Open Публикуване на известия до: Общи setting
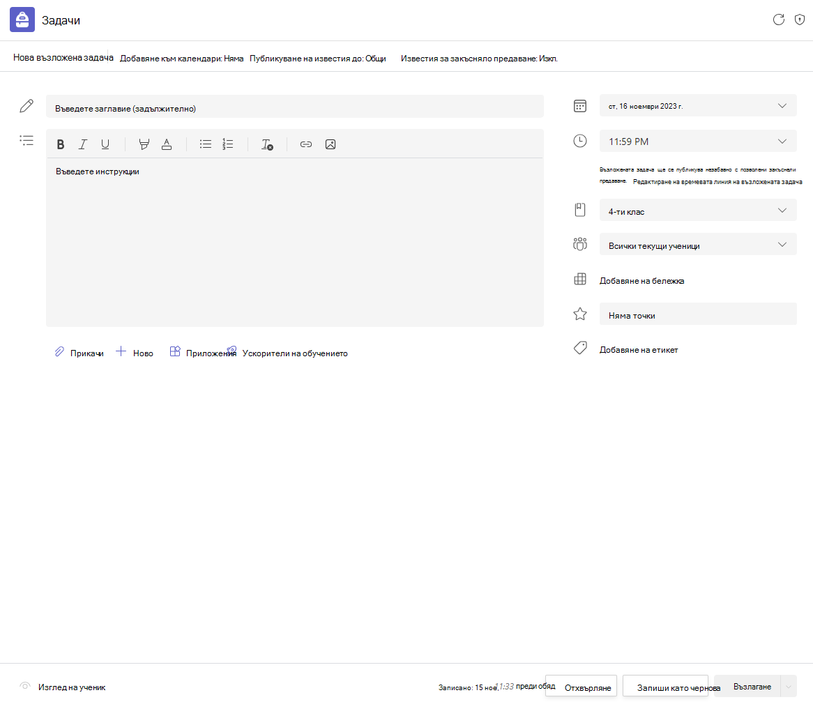This screenshot has height=702, width=813. point(318,59)
